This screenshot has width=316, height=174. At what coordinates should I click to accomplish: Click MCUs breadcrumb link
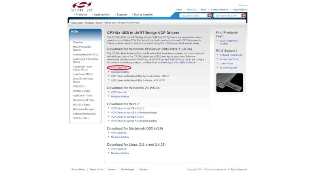point(99,23)
